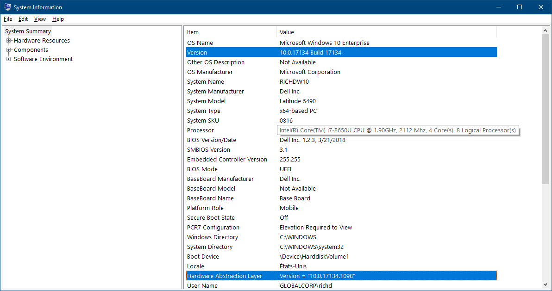The image size is (552, 291).
Task: Close the System Information window
Action: 541,7
